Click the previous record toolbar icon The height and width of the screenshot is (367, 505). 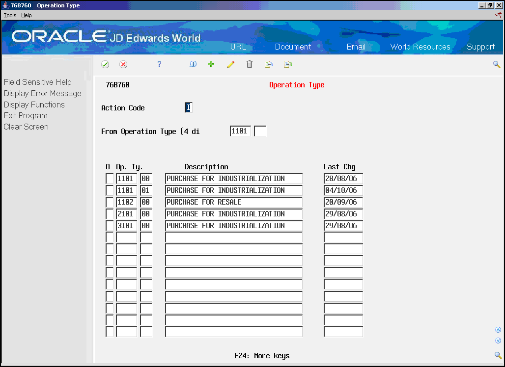click(x=269, y=64)
